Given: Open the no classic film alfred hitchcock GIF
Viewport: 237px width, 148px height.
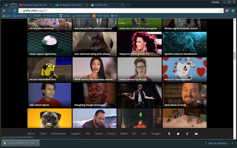Looking at the screenshot, I should (x=95, y=25).
